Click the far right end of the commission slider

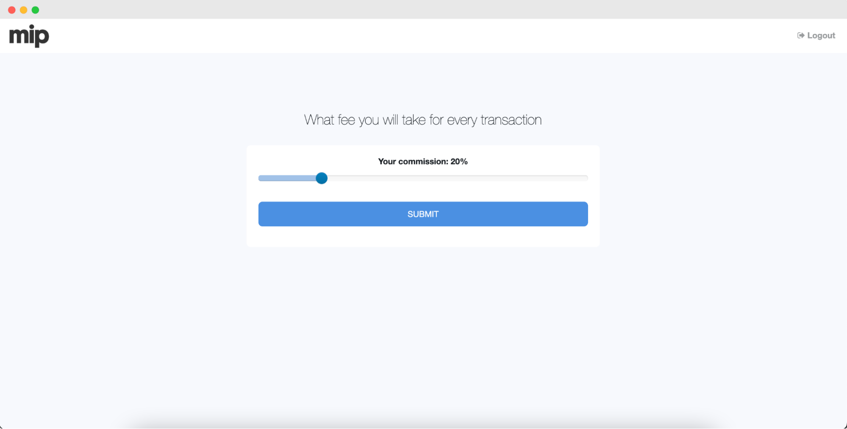[586, 178]
